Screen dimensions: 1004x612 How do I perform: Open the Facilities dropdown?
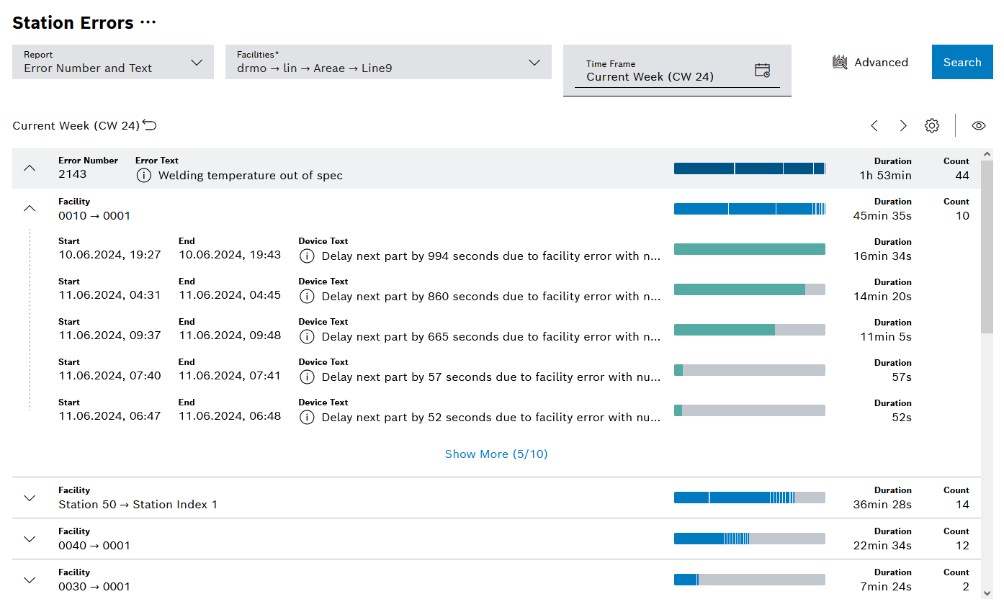pos(388,62)
